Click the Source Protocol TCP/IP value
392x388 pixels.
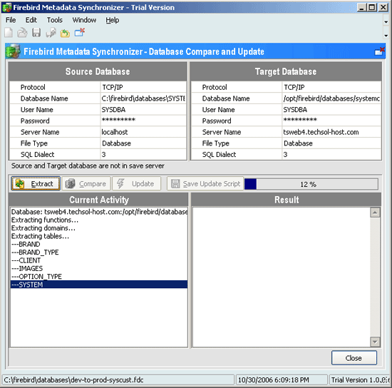[143, 87]
